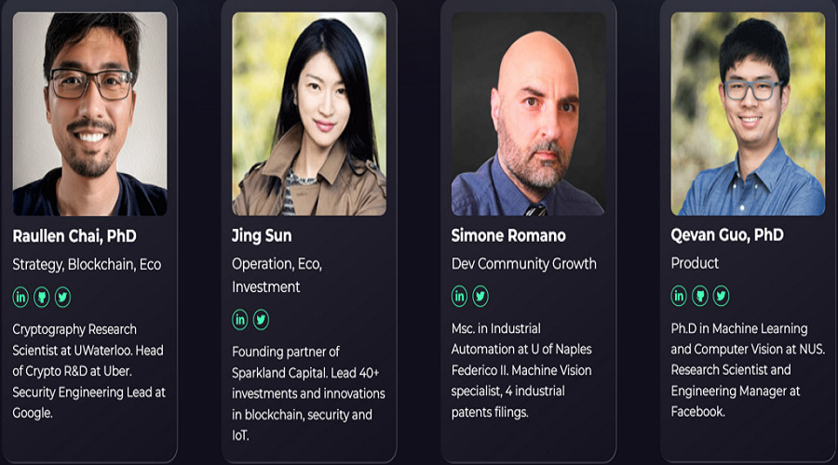Click the Dev Community Growth role text

pyautogui.click(x=523, y=264)
